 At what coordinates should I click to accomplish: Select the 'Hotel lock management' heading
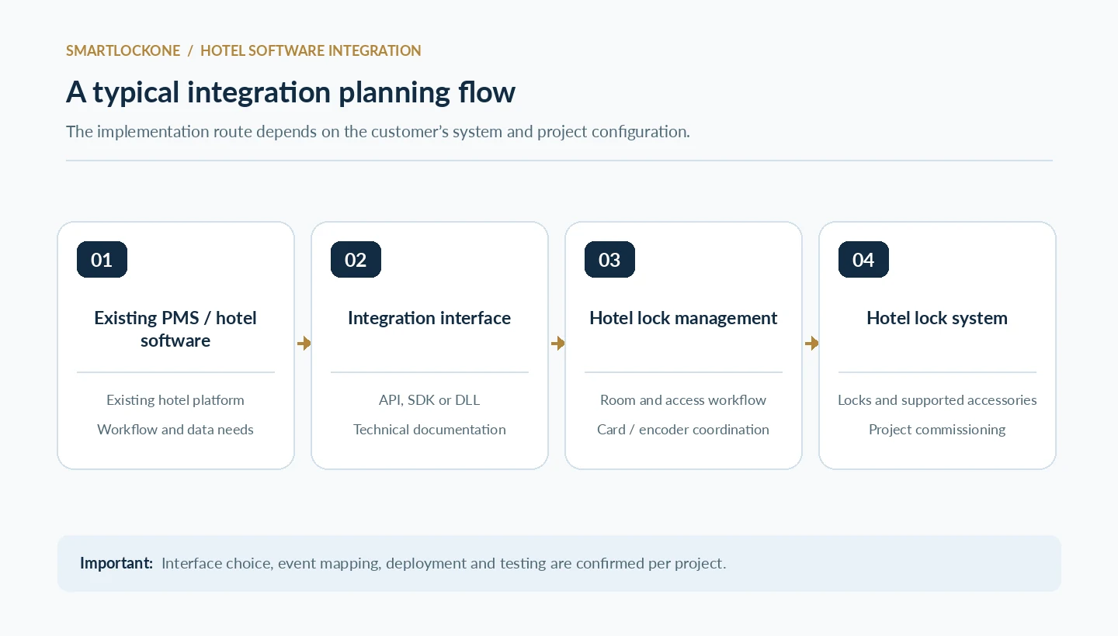[x=683, y=318]
